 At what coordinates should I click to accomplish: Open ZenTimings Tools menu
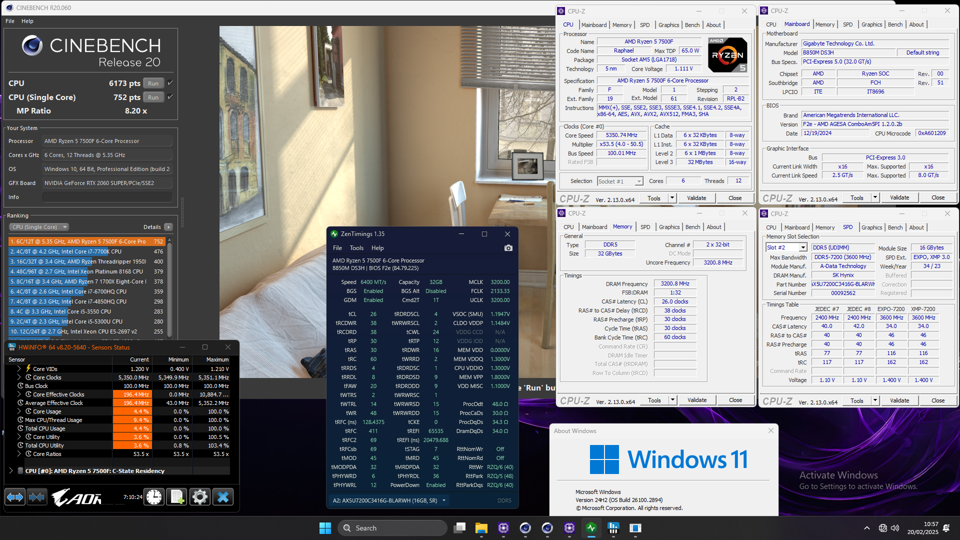point(356,248)
